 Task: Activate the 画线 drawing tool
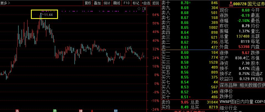[x=116, y=3]
